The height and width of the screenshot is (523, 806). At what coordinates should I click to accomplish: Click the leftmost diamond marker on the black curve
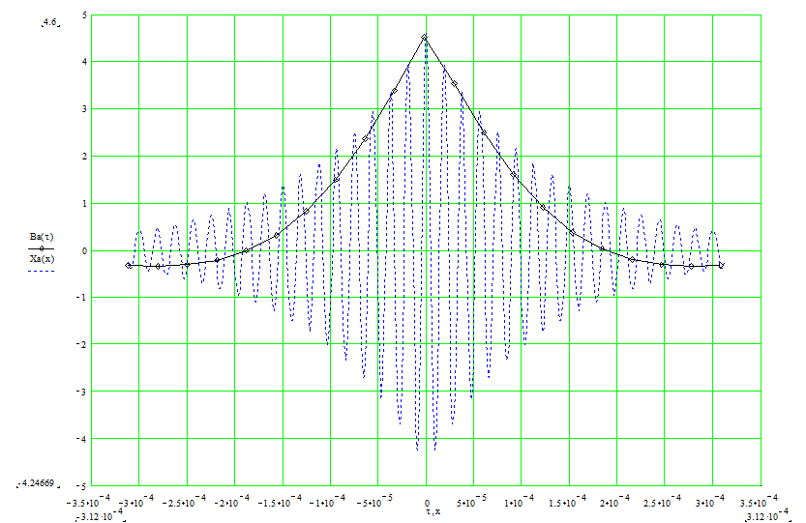pos(129,265)
